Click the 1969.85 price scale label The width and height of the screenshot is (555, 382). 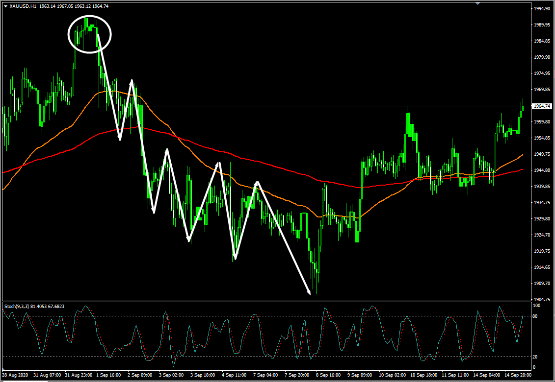542,90
